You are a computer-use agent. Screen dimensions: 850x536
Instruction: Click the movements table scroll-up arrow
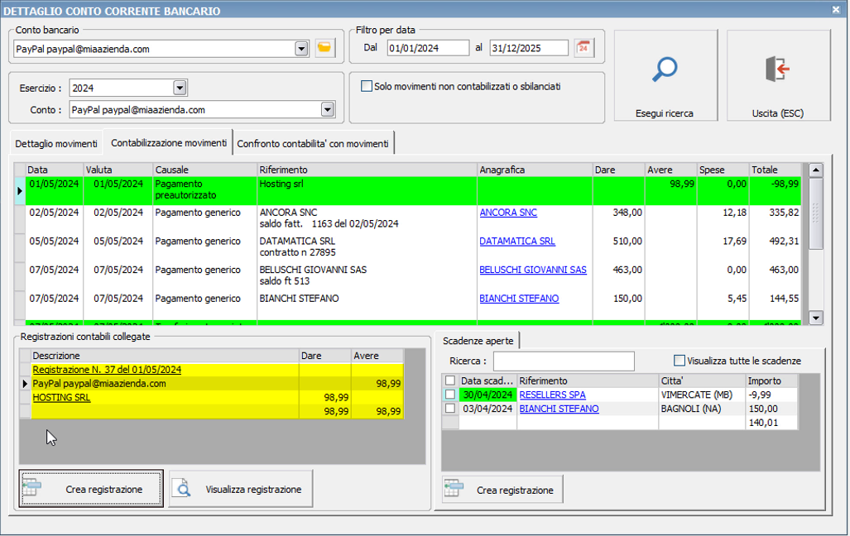pos(816,170)
